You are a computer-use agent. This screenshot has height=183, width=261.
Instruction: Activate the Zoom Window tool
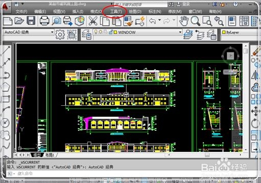coord(207,21)
